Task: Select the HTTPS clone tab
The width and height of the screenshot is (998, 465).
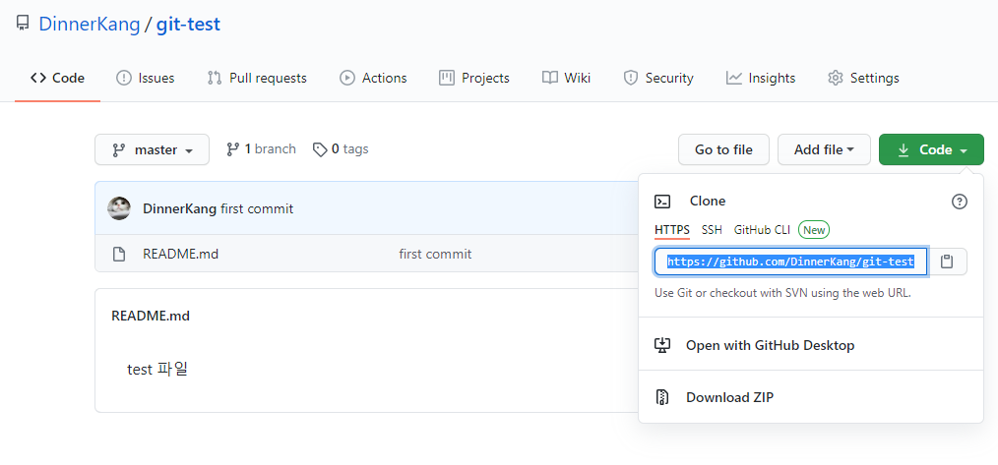Action: [x=672, y=230]
